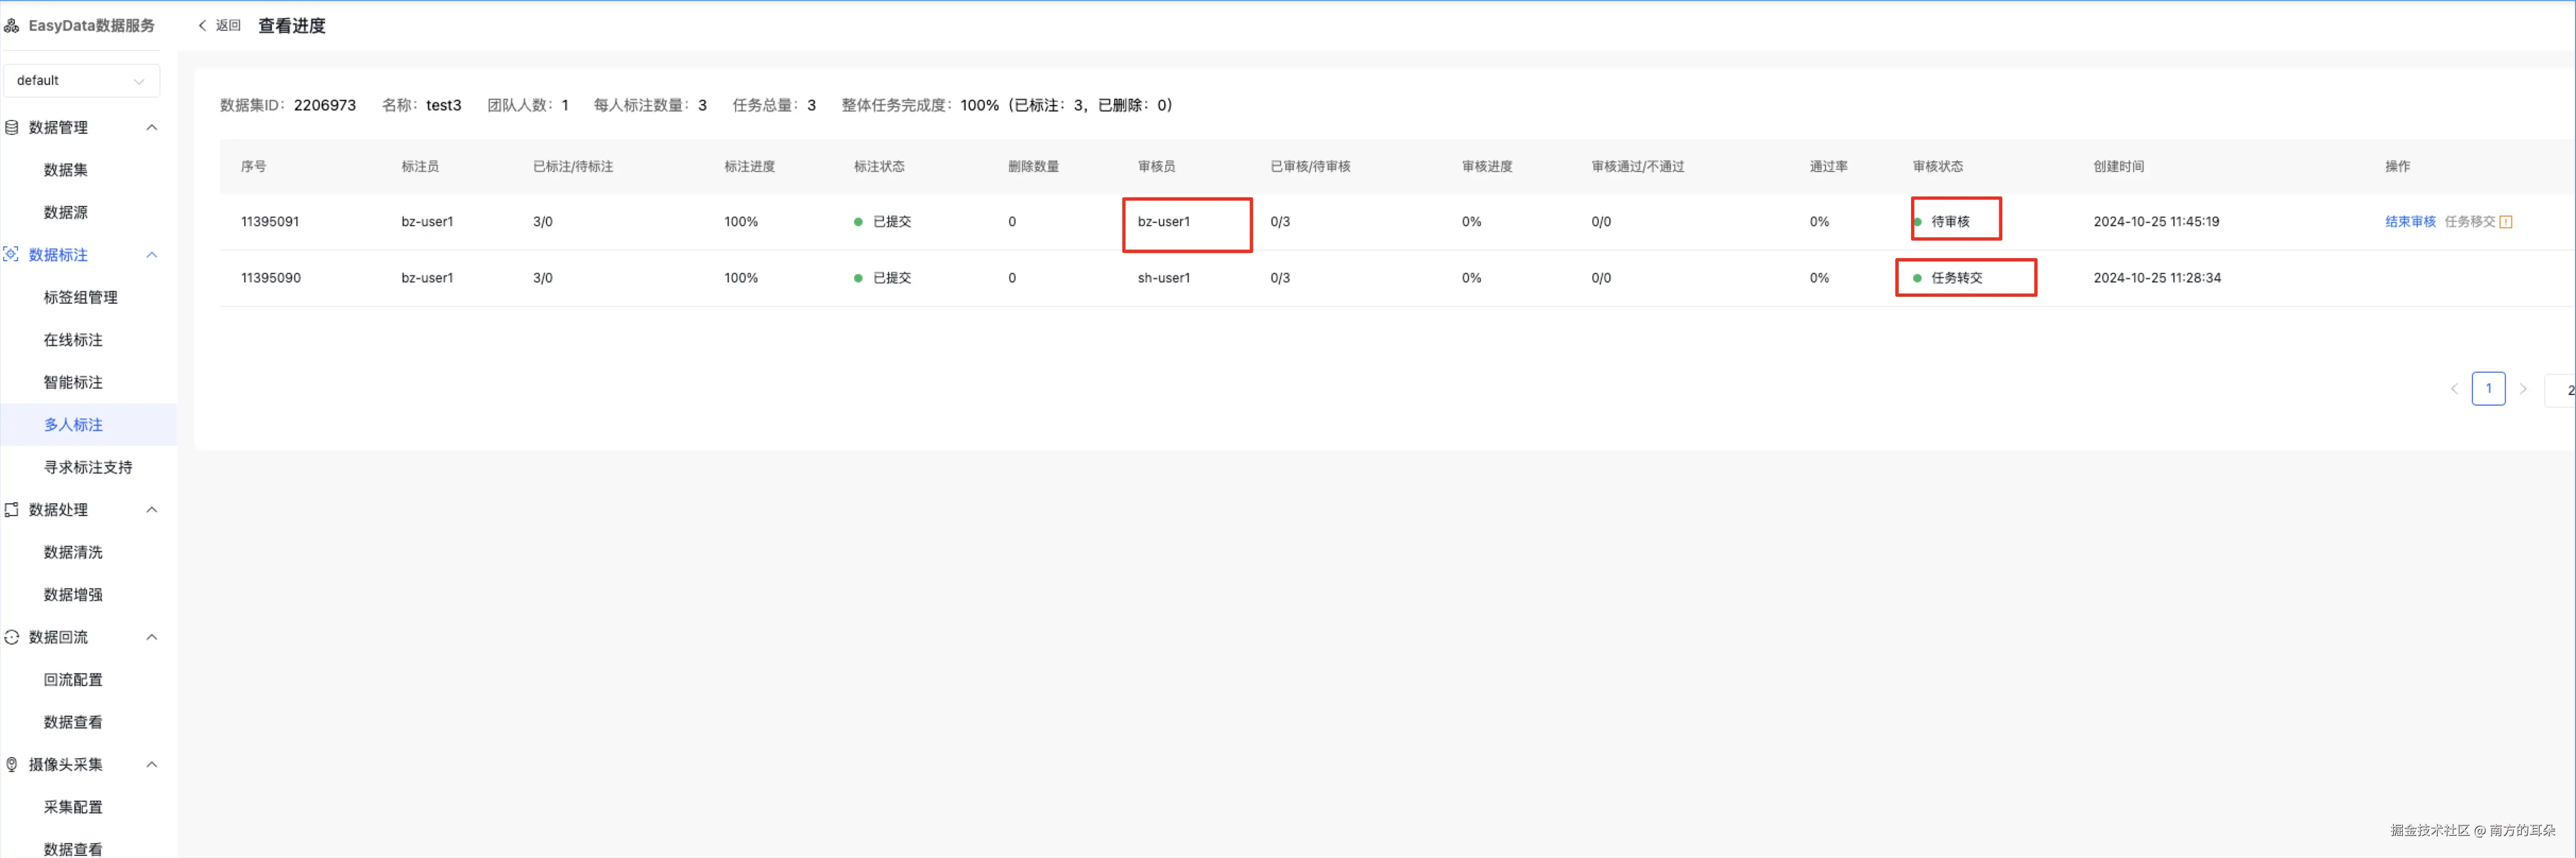Image resolution: width=2576 pixels, height=858 pixels.
Task: Click the page size box after pagination
Action: (x=2562, y=390)
